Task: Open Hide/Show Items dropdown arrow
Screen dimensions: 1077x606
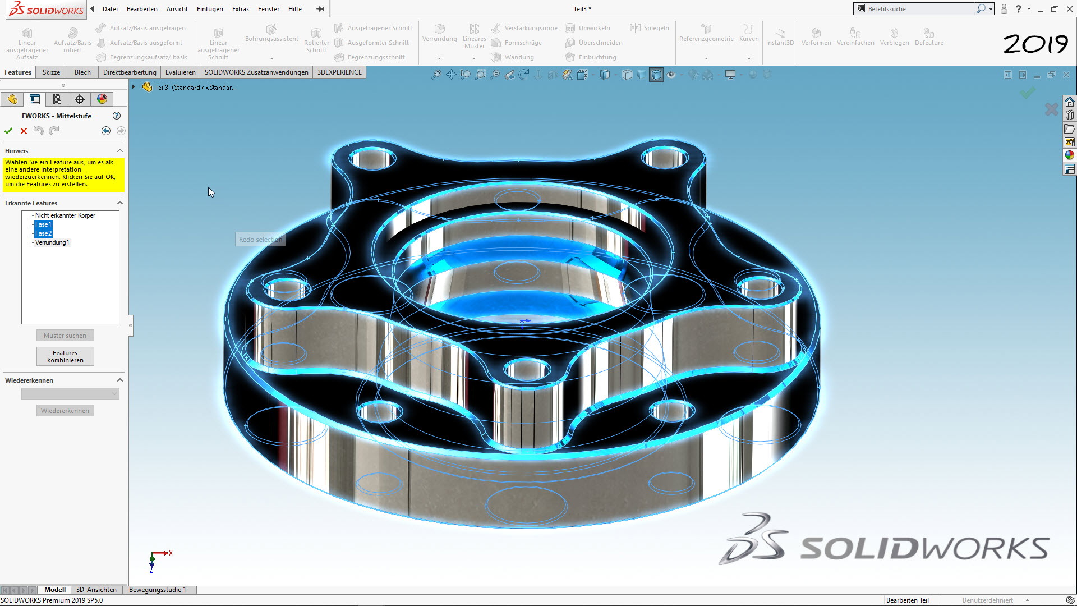Action: coord(682,75)
